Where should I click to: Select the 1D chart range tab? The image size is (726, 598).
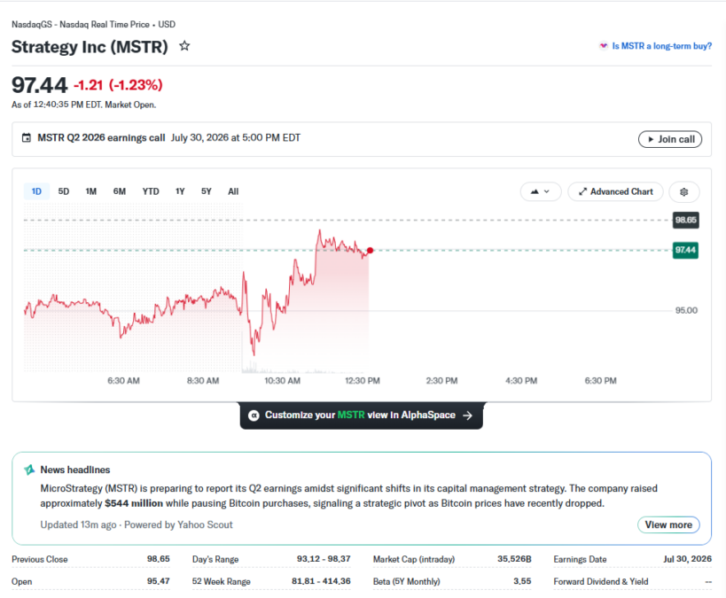[x=36, y=191]
